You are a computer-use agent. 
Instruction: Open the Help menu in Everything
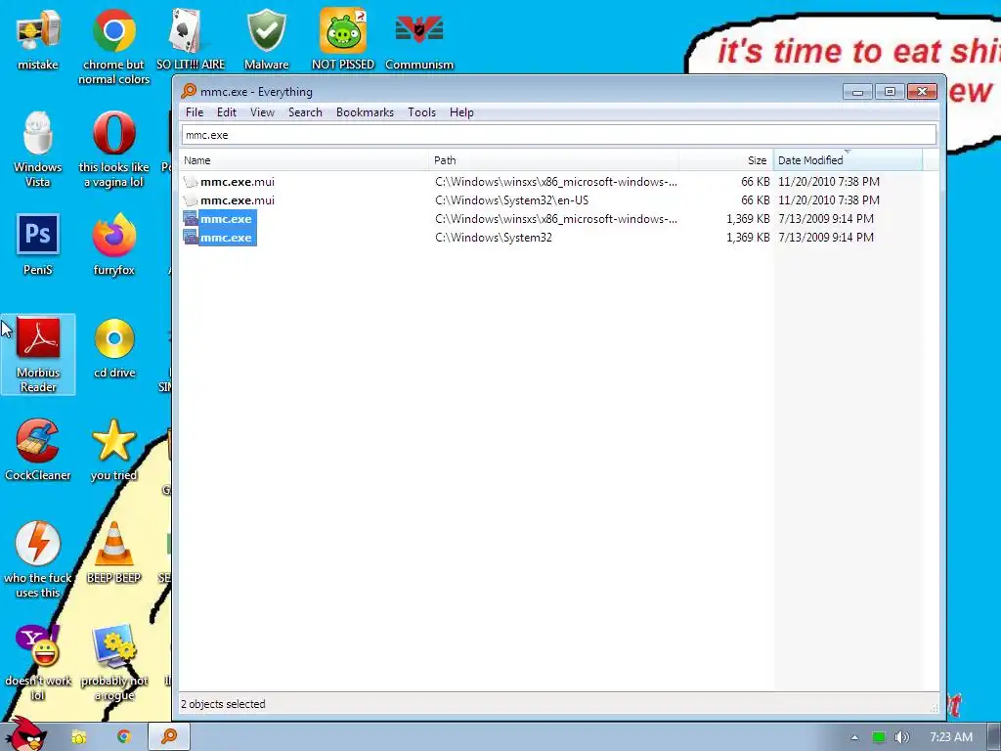tap(461, 112)
